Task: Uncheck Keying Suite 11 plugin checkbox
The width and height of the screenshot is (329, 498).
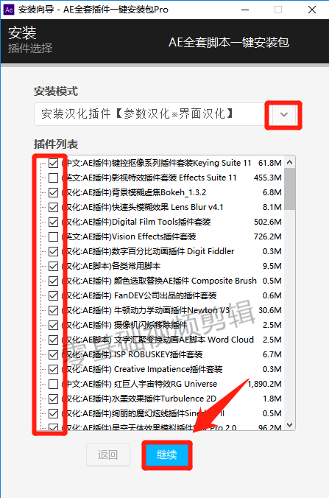Action: pyautogui.click(x=53, y=164)
